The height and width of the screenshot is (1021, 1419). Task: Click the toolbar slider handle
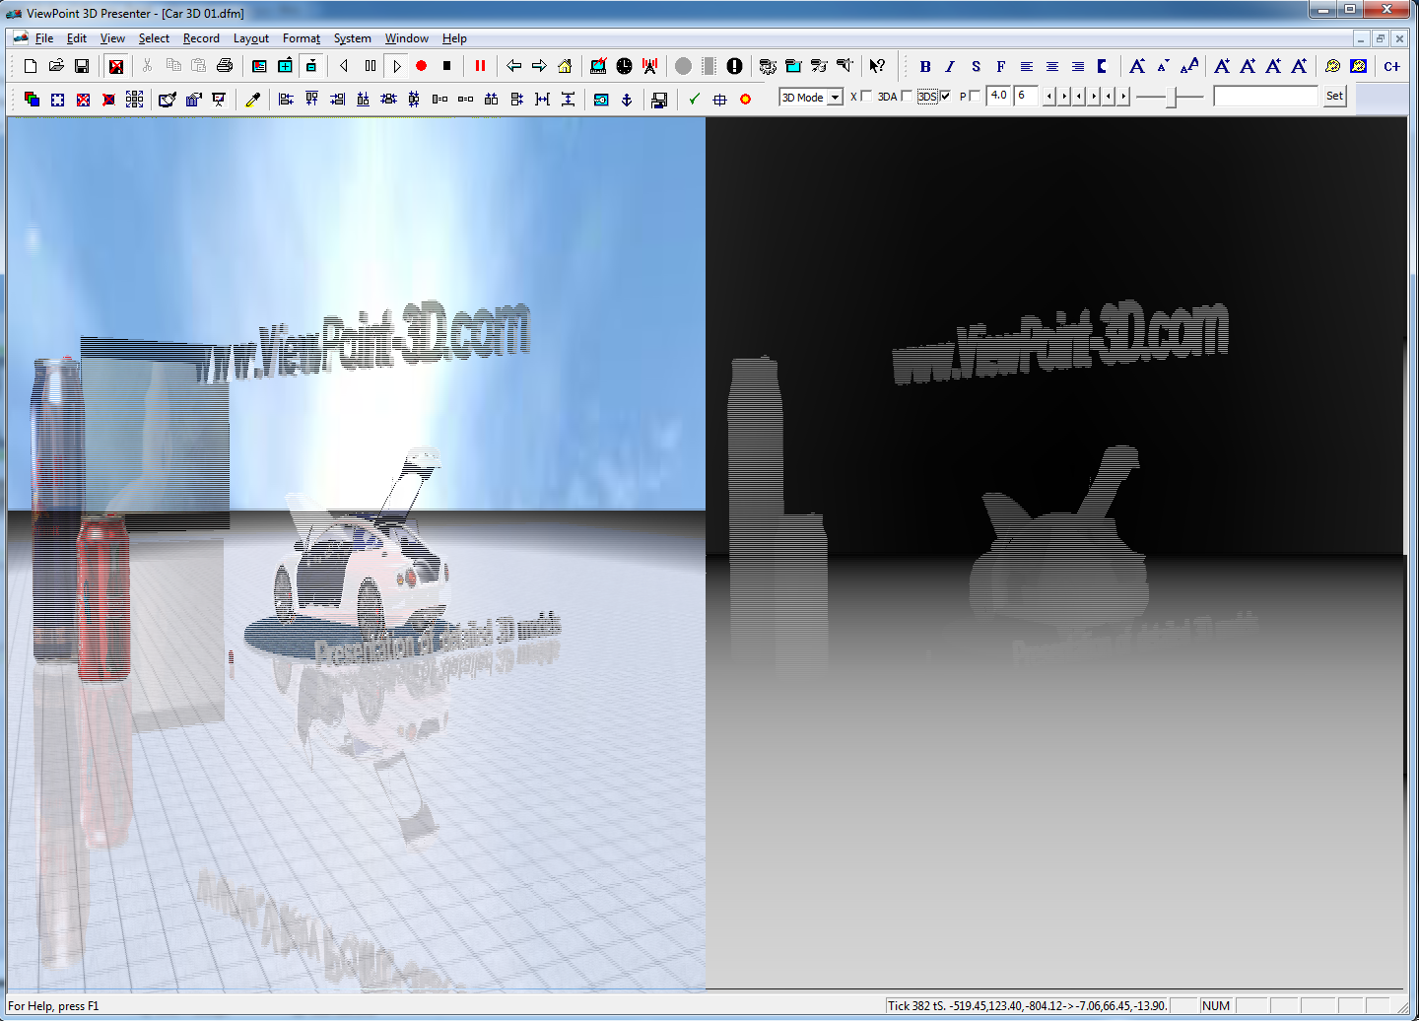[1171, 97]
